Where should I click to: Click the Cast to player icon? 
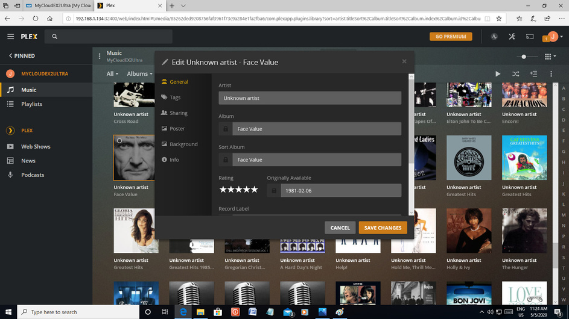(x=530, y=37)
